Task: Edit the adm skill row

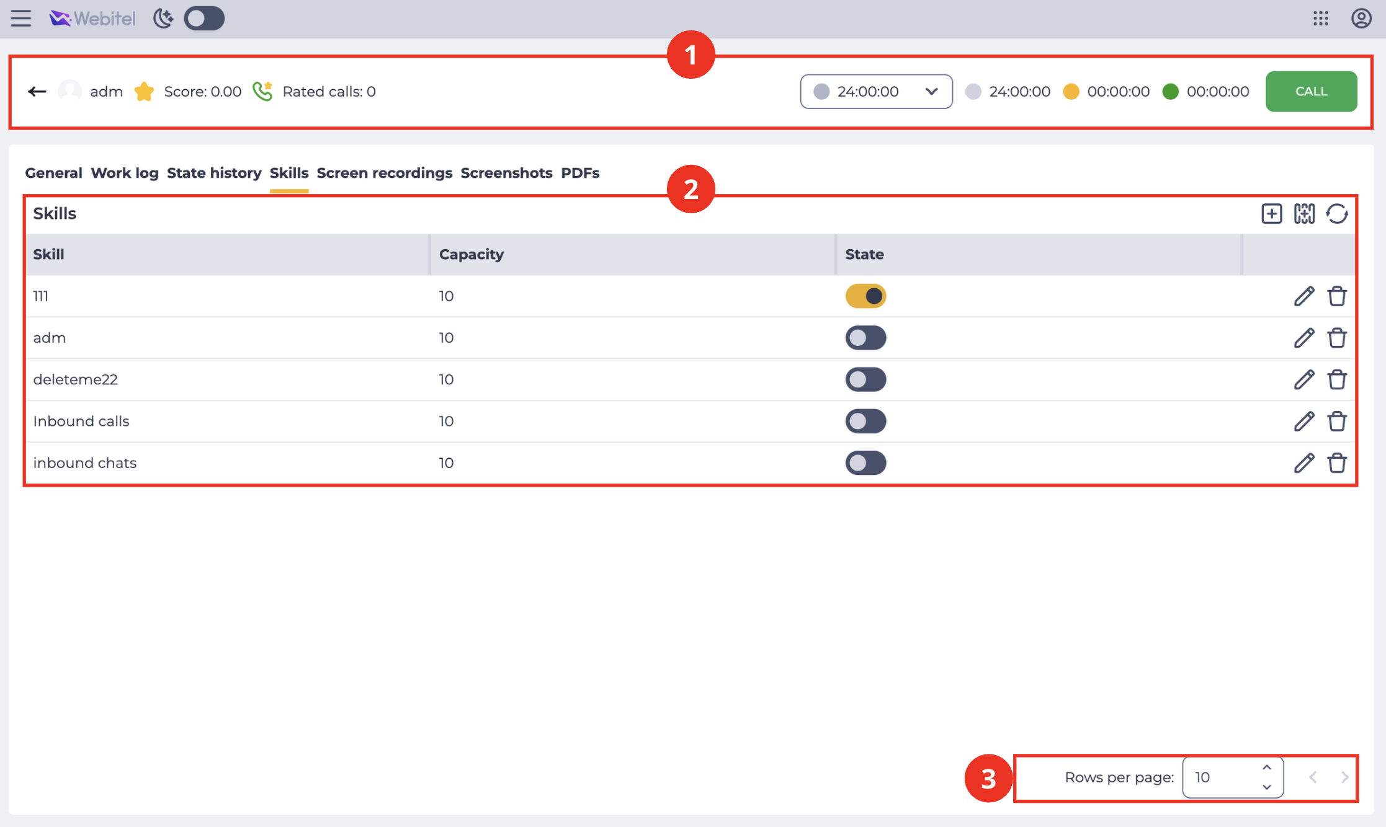Action: coord(1304,338)
